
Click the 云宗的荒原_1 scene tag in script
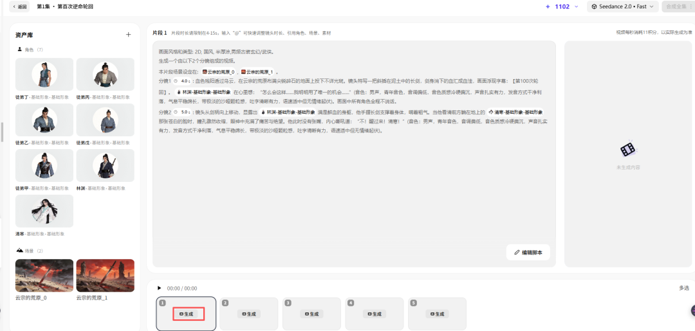coord(257,72)
